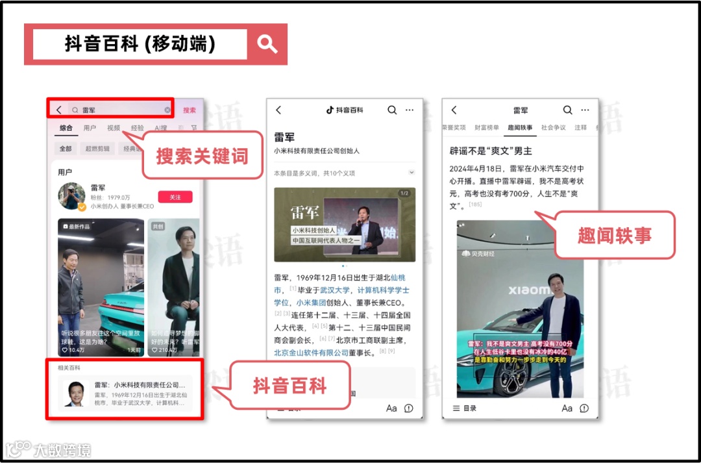The image size is (701, 463).
Task: Click the 雷军 search input field
Action: (x=121, y=110)
